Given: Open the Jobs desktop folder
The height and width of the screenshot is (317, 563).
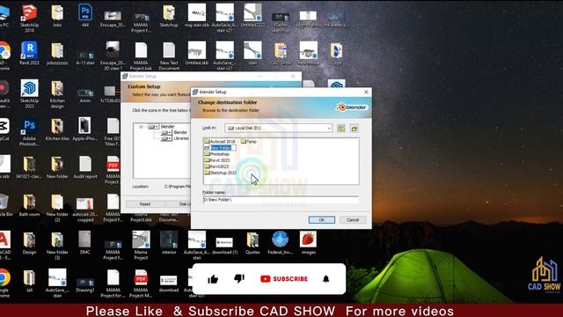Looking at the screenshot, I should click(57, 16).
